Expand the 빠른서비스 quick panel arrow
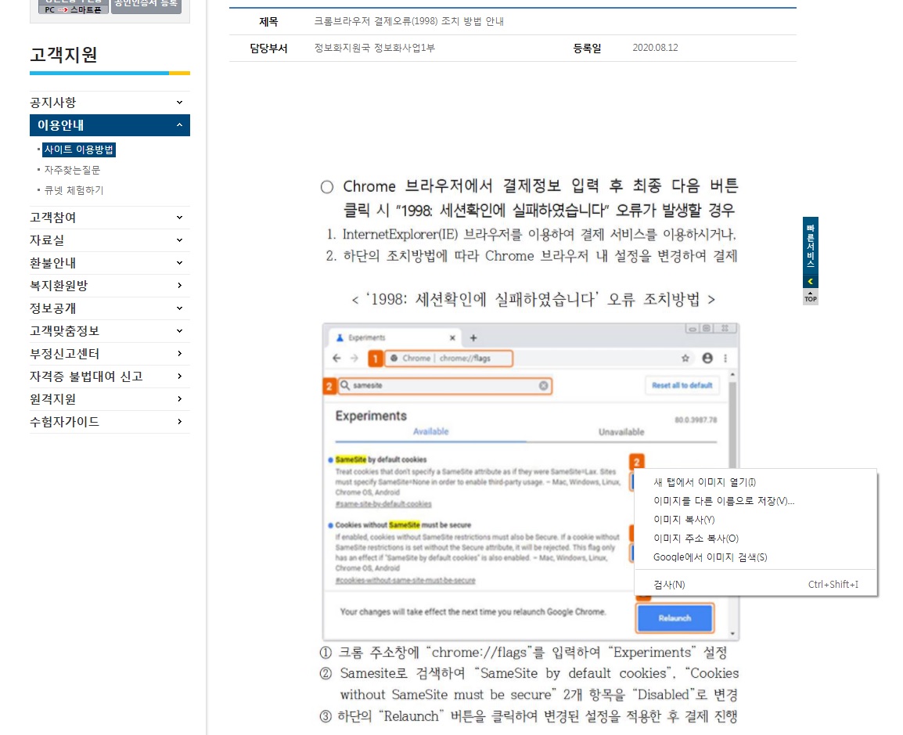The image size is (903, 735). pos(811,281)
